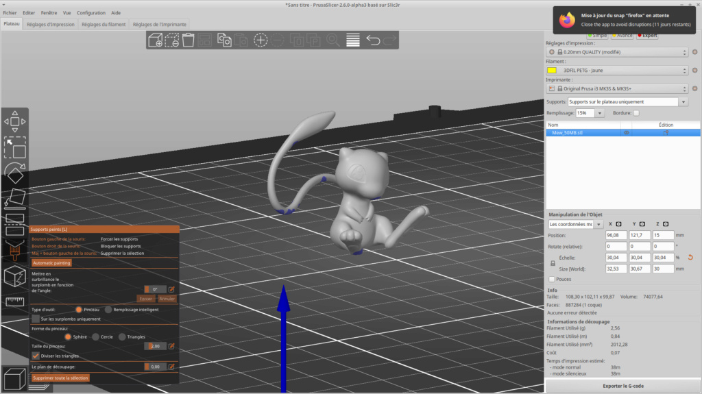Open the print settings preset dropdown
Viewport: 702px width, 394px height.
618,52
